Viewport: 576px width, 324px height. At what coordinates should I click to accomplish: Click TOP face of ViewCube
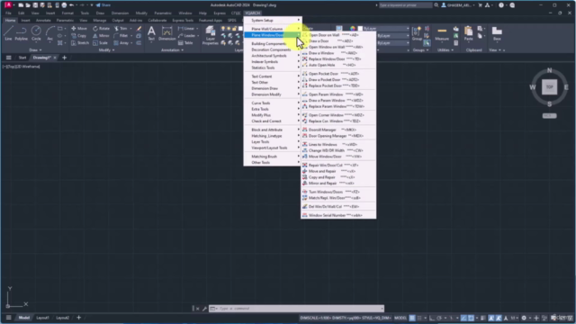tap(549, 87)
